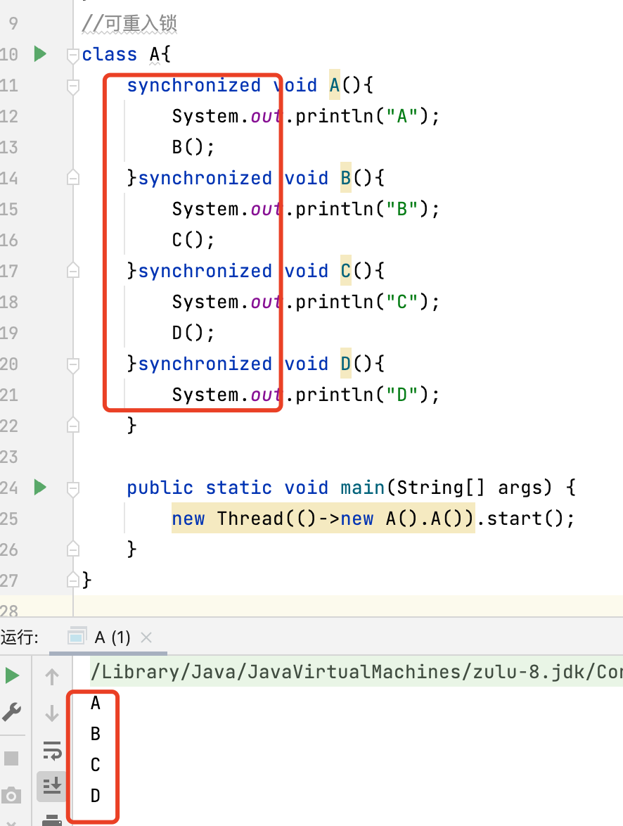Open run configuration via the wrench icon
The height and width of the screenshot is (826, 623).
tap(12, 713)
